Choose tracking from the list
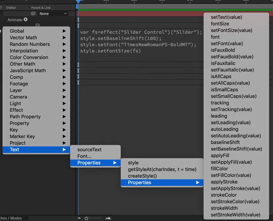Screen dimensions: 273x221 [x=236, y=103]
